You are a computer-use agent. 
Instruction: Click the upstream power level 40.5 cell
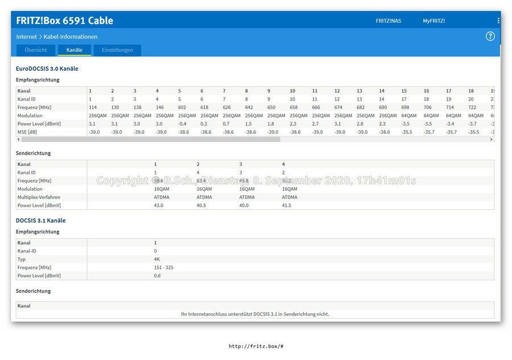tap(201, 205)
